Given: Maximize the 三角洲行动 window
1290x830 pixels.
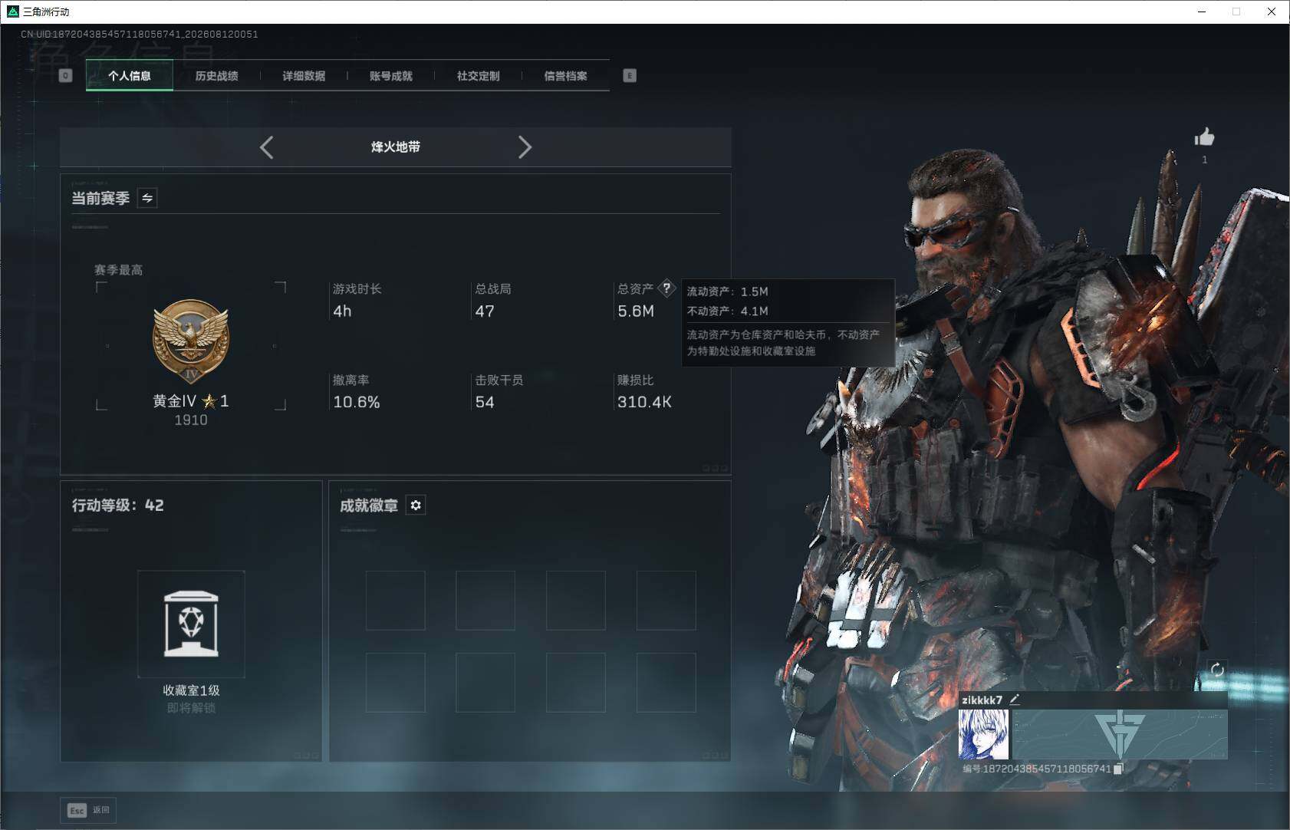Looking at the screenshot, I should [1236, 12].
